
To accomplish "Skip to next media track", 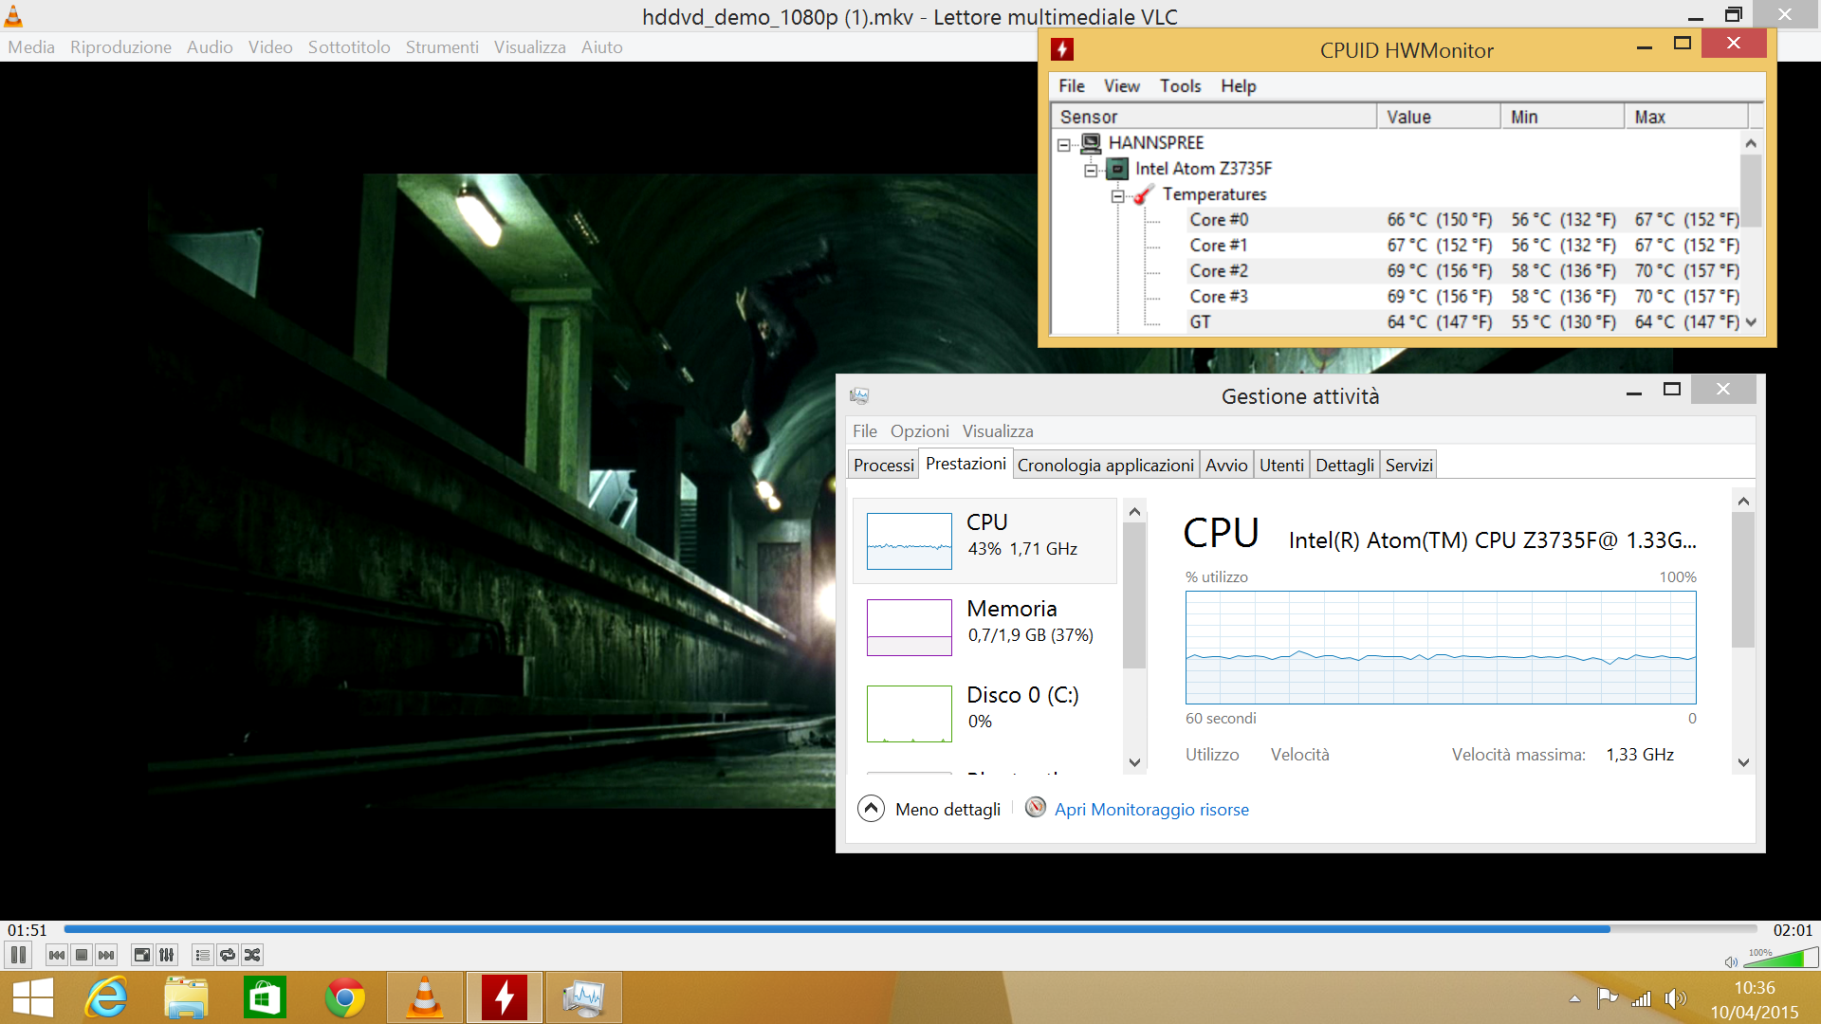I will coord(106,955).
